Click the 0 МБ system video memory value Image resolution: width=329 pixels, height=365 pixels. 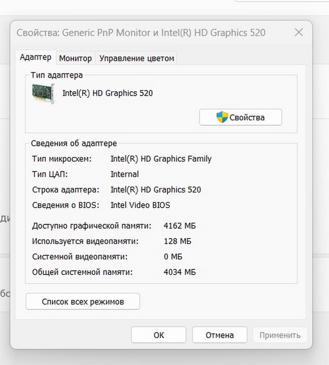point(174,257)
